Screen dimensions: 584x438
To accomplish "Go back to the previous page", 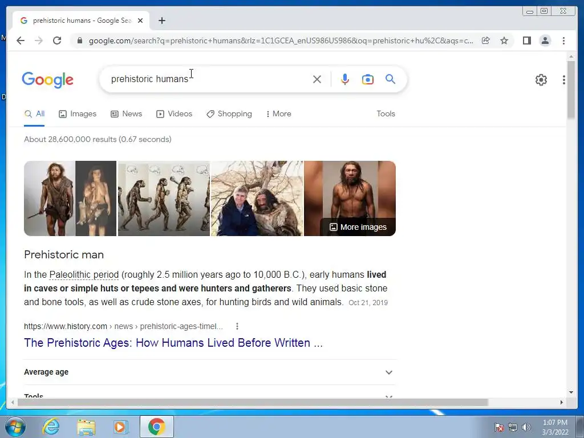I will click(21, 40).
